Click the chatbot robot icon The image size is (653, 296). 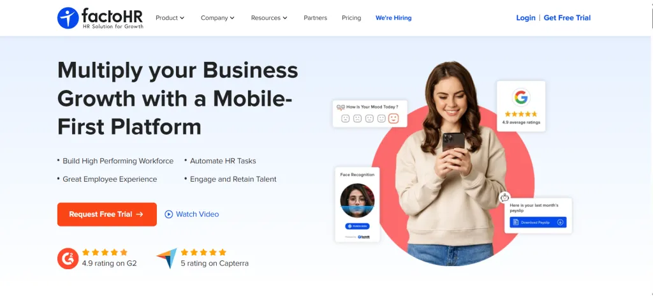[x=505, y=197]
